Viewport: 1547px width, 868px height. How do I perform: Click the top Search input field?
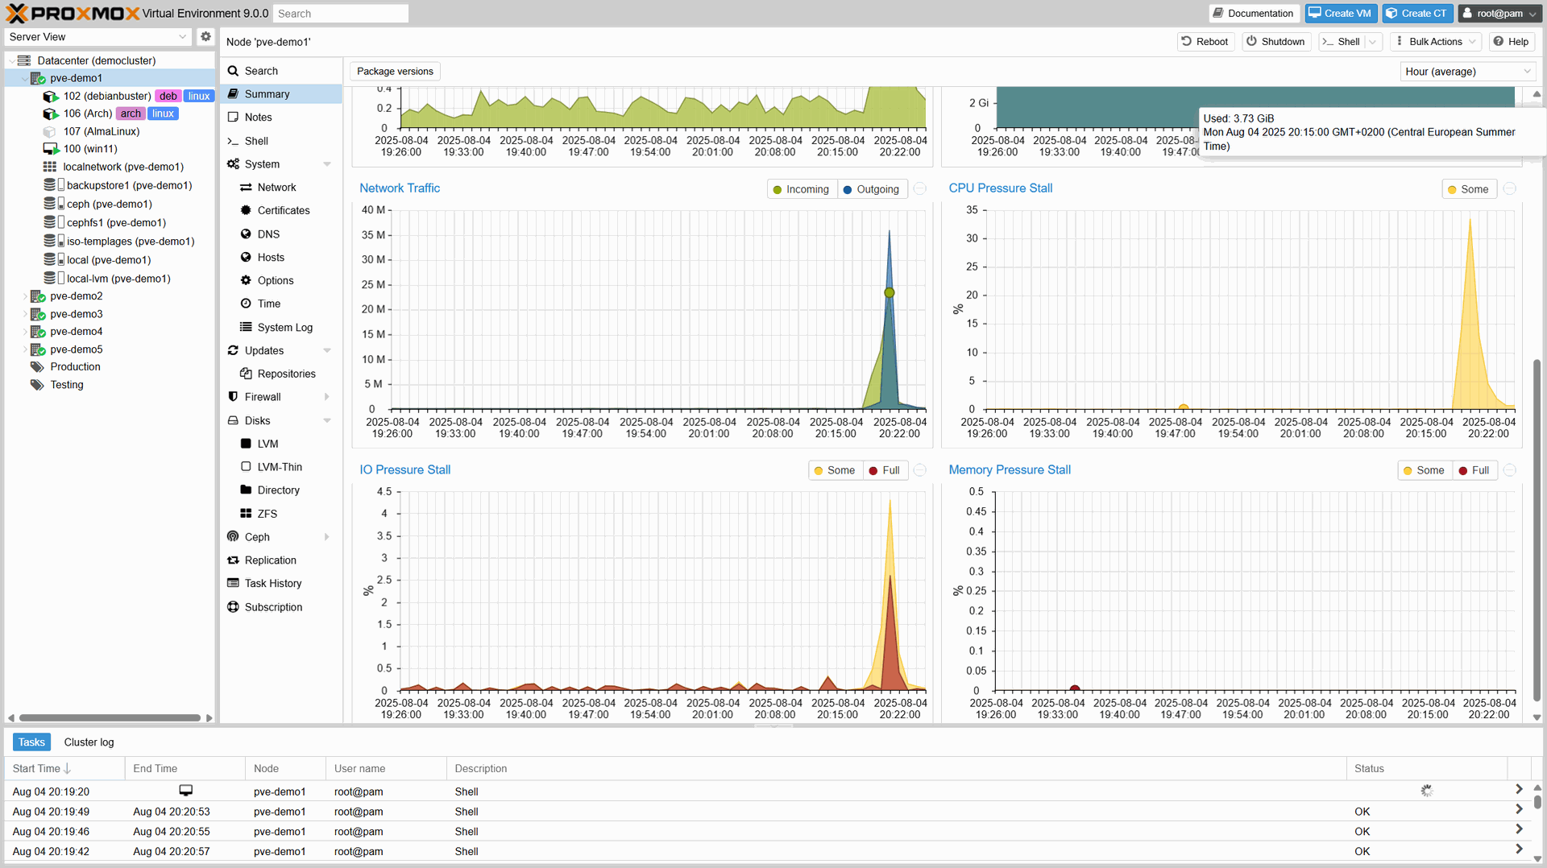pyautogui.click(x=340, y=14)
